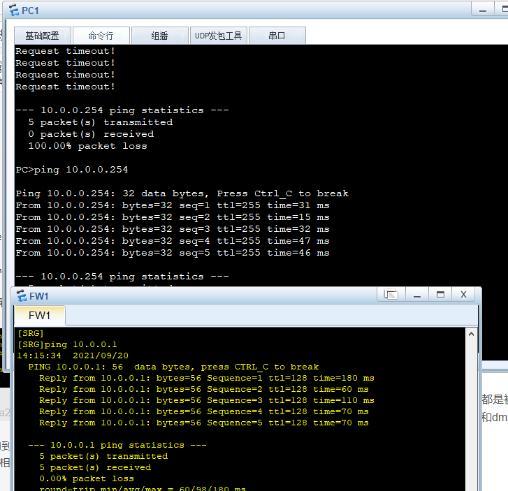Screen dimensions: 508x491
Task: Click the 'PING 10.0.0.1: 56 data bytes' line
Action: [x=174, y=367]
